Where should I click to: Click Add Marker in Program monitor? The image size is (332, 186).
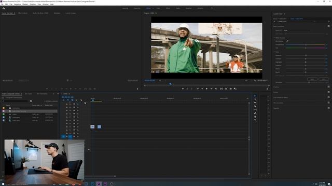point(183,89)
